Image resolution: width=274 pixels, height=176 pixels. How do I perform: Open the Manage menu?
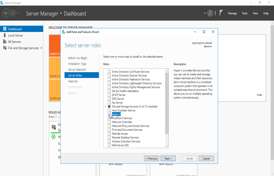[233, 13]
